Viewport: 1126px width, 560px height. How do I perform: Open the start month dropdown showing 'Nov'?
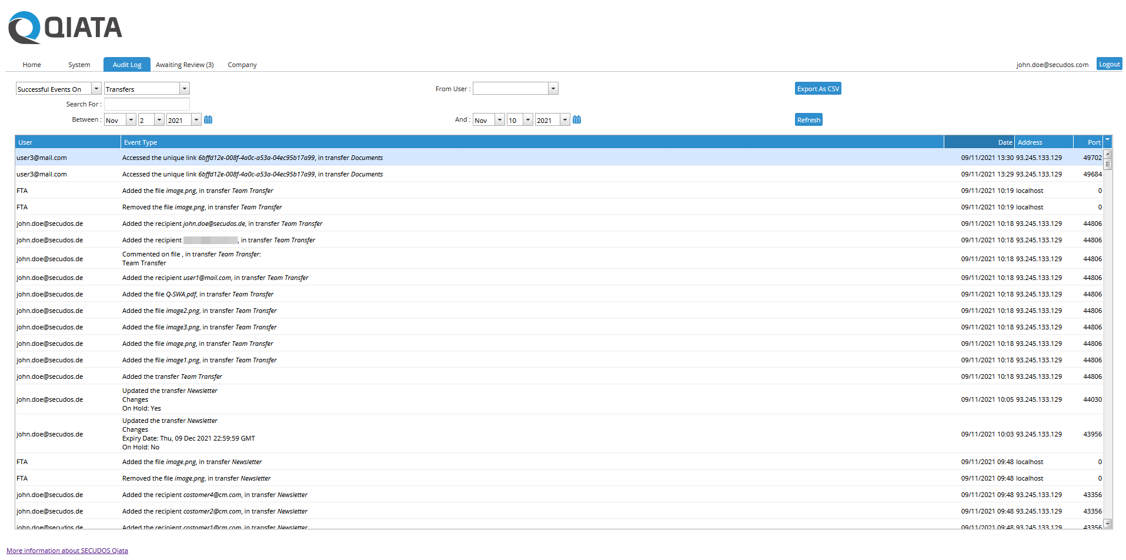pos(131,119)
